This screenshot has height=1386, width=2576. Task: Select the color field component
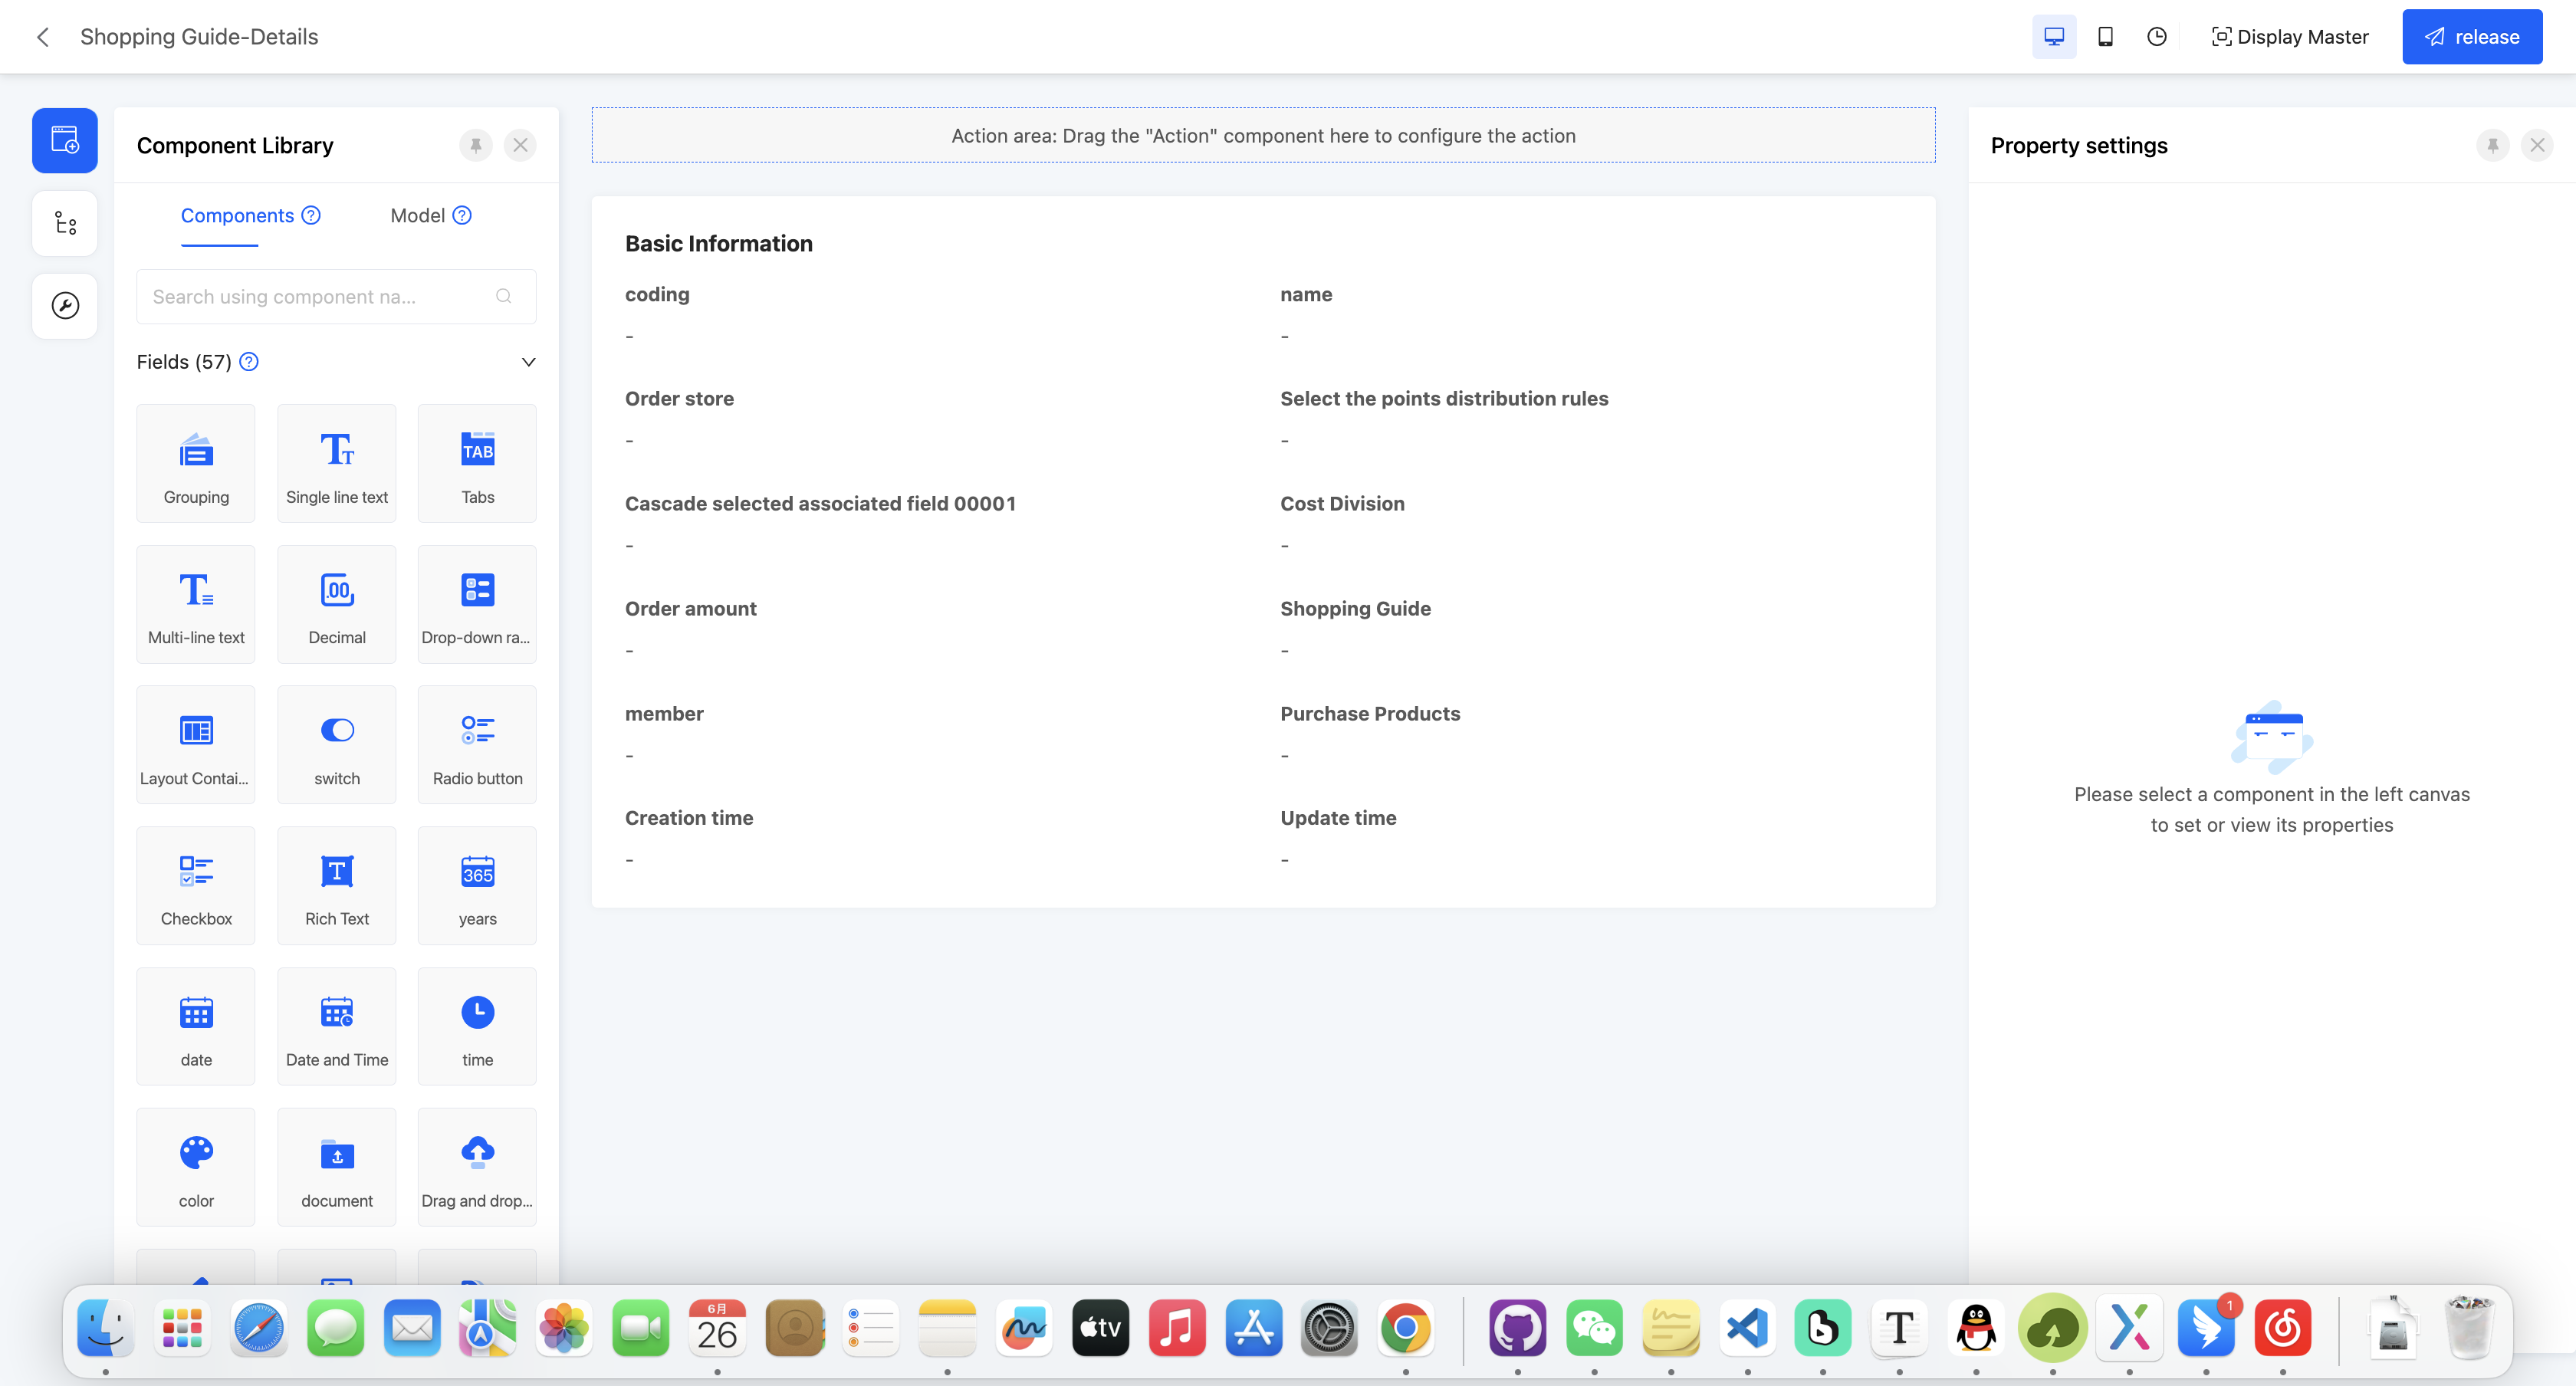click(x=195, y=1167)
